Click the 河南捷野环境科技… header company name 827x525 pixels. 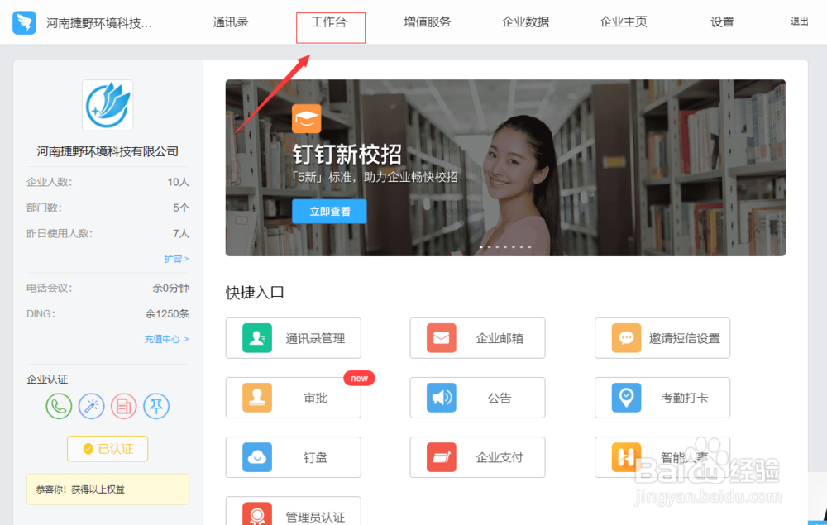(98, 23)
